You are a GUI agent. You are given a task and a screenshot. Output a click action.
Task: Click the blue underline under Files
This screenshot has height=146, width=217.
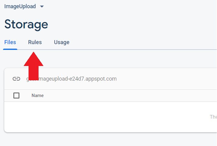(x=10, y=49)
